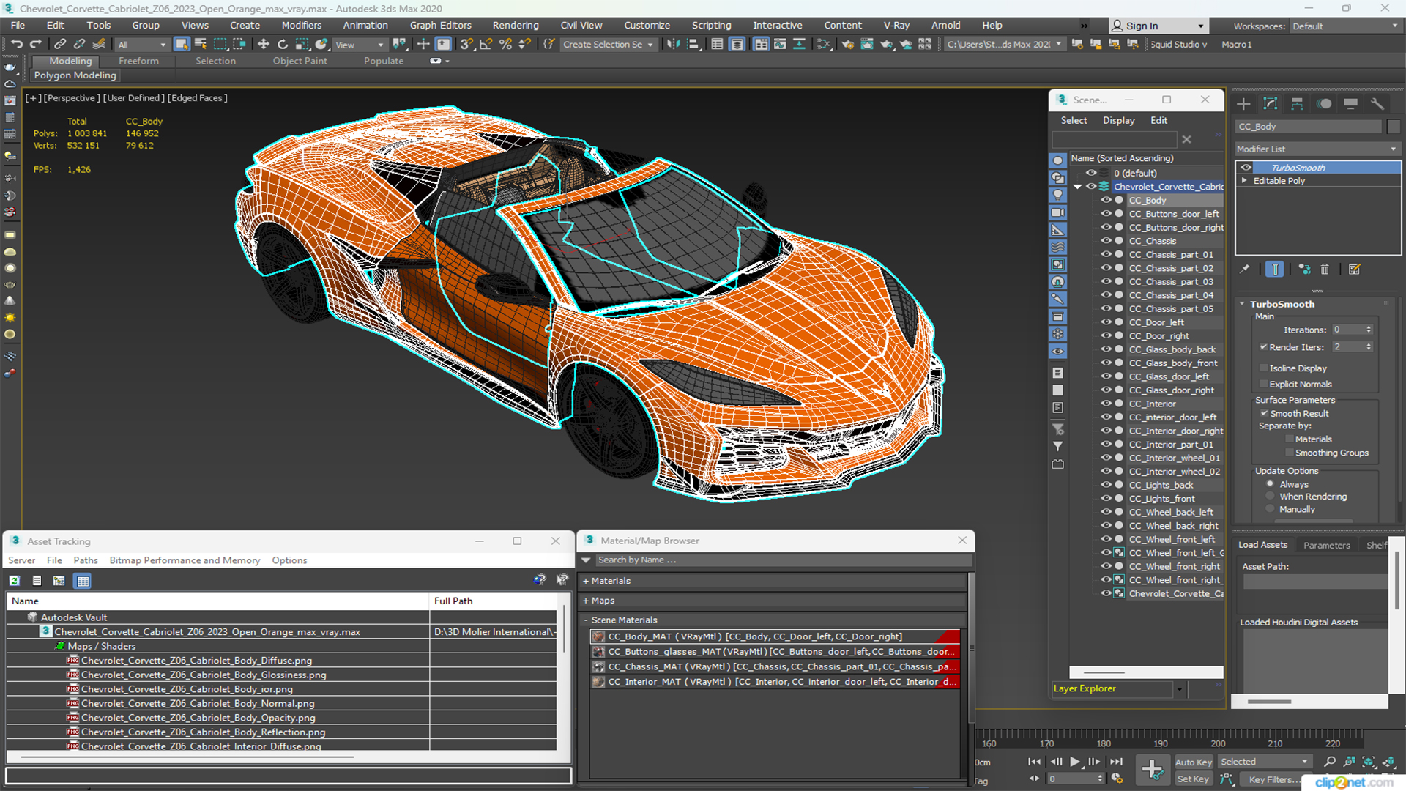Image resolution: width=1406 pixels, height=791 pixels.
Task: Open the Workspaces Default dropdown
Action: [x=1344, y=26]
